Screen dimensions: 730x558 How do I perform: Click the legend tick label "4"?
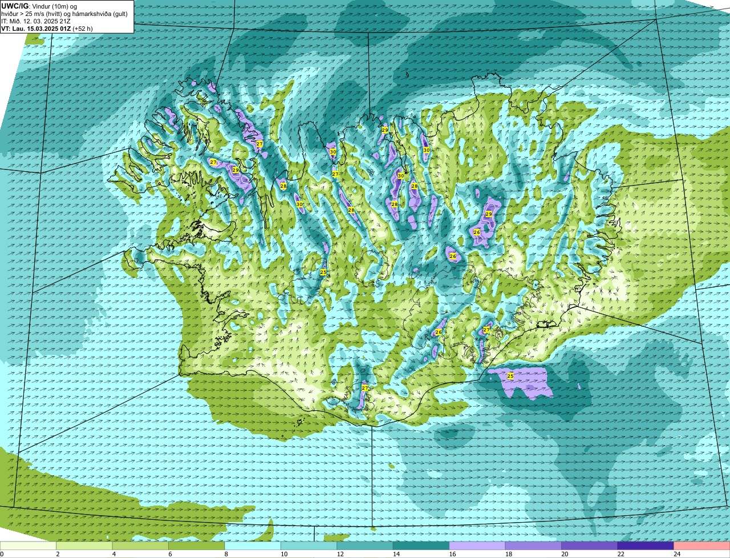point(114,554)
